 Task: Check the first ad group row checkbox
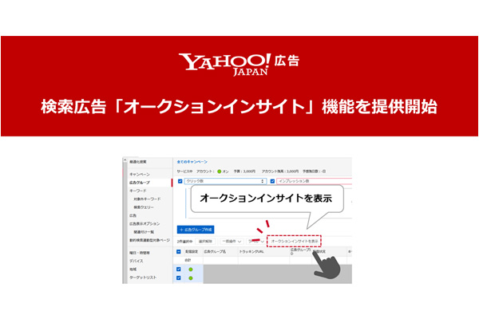tap(179, 270)
